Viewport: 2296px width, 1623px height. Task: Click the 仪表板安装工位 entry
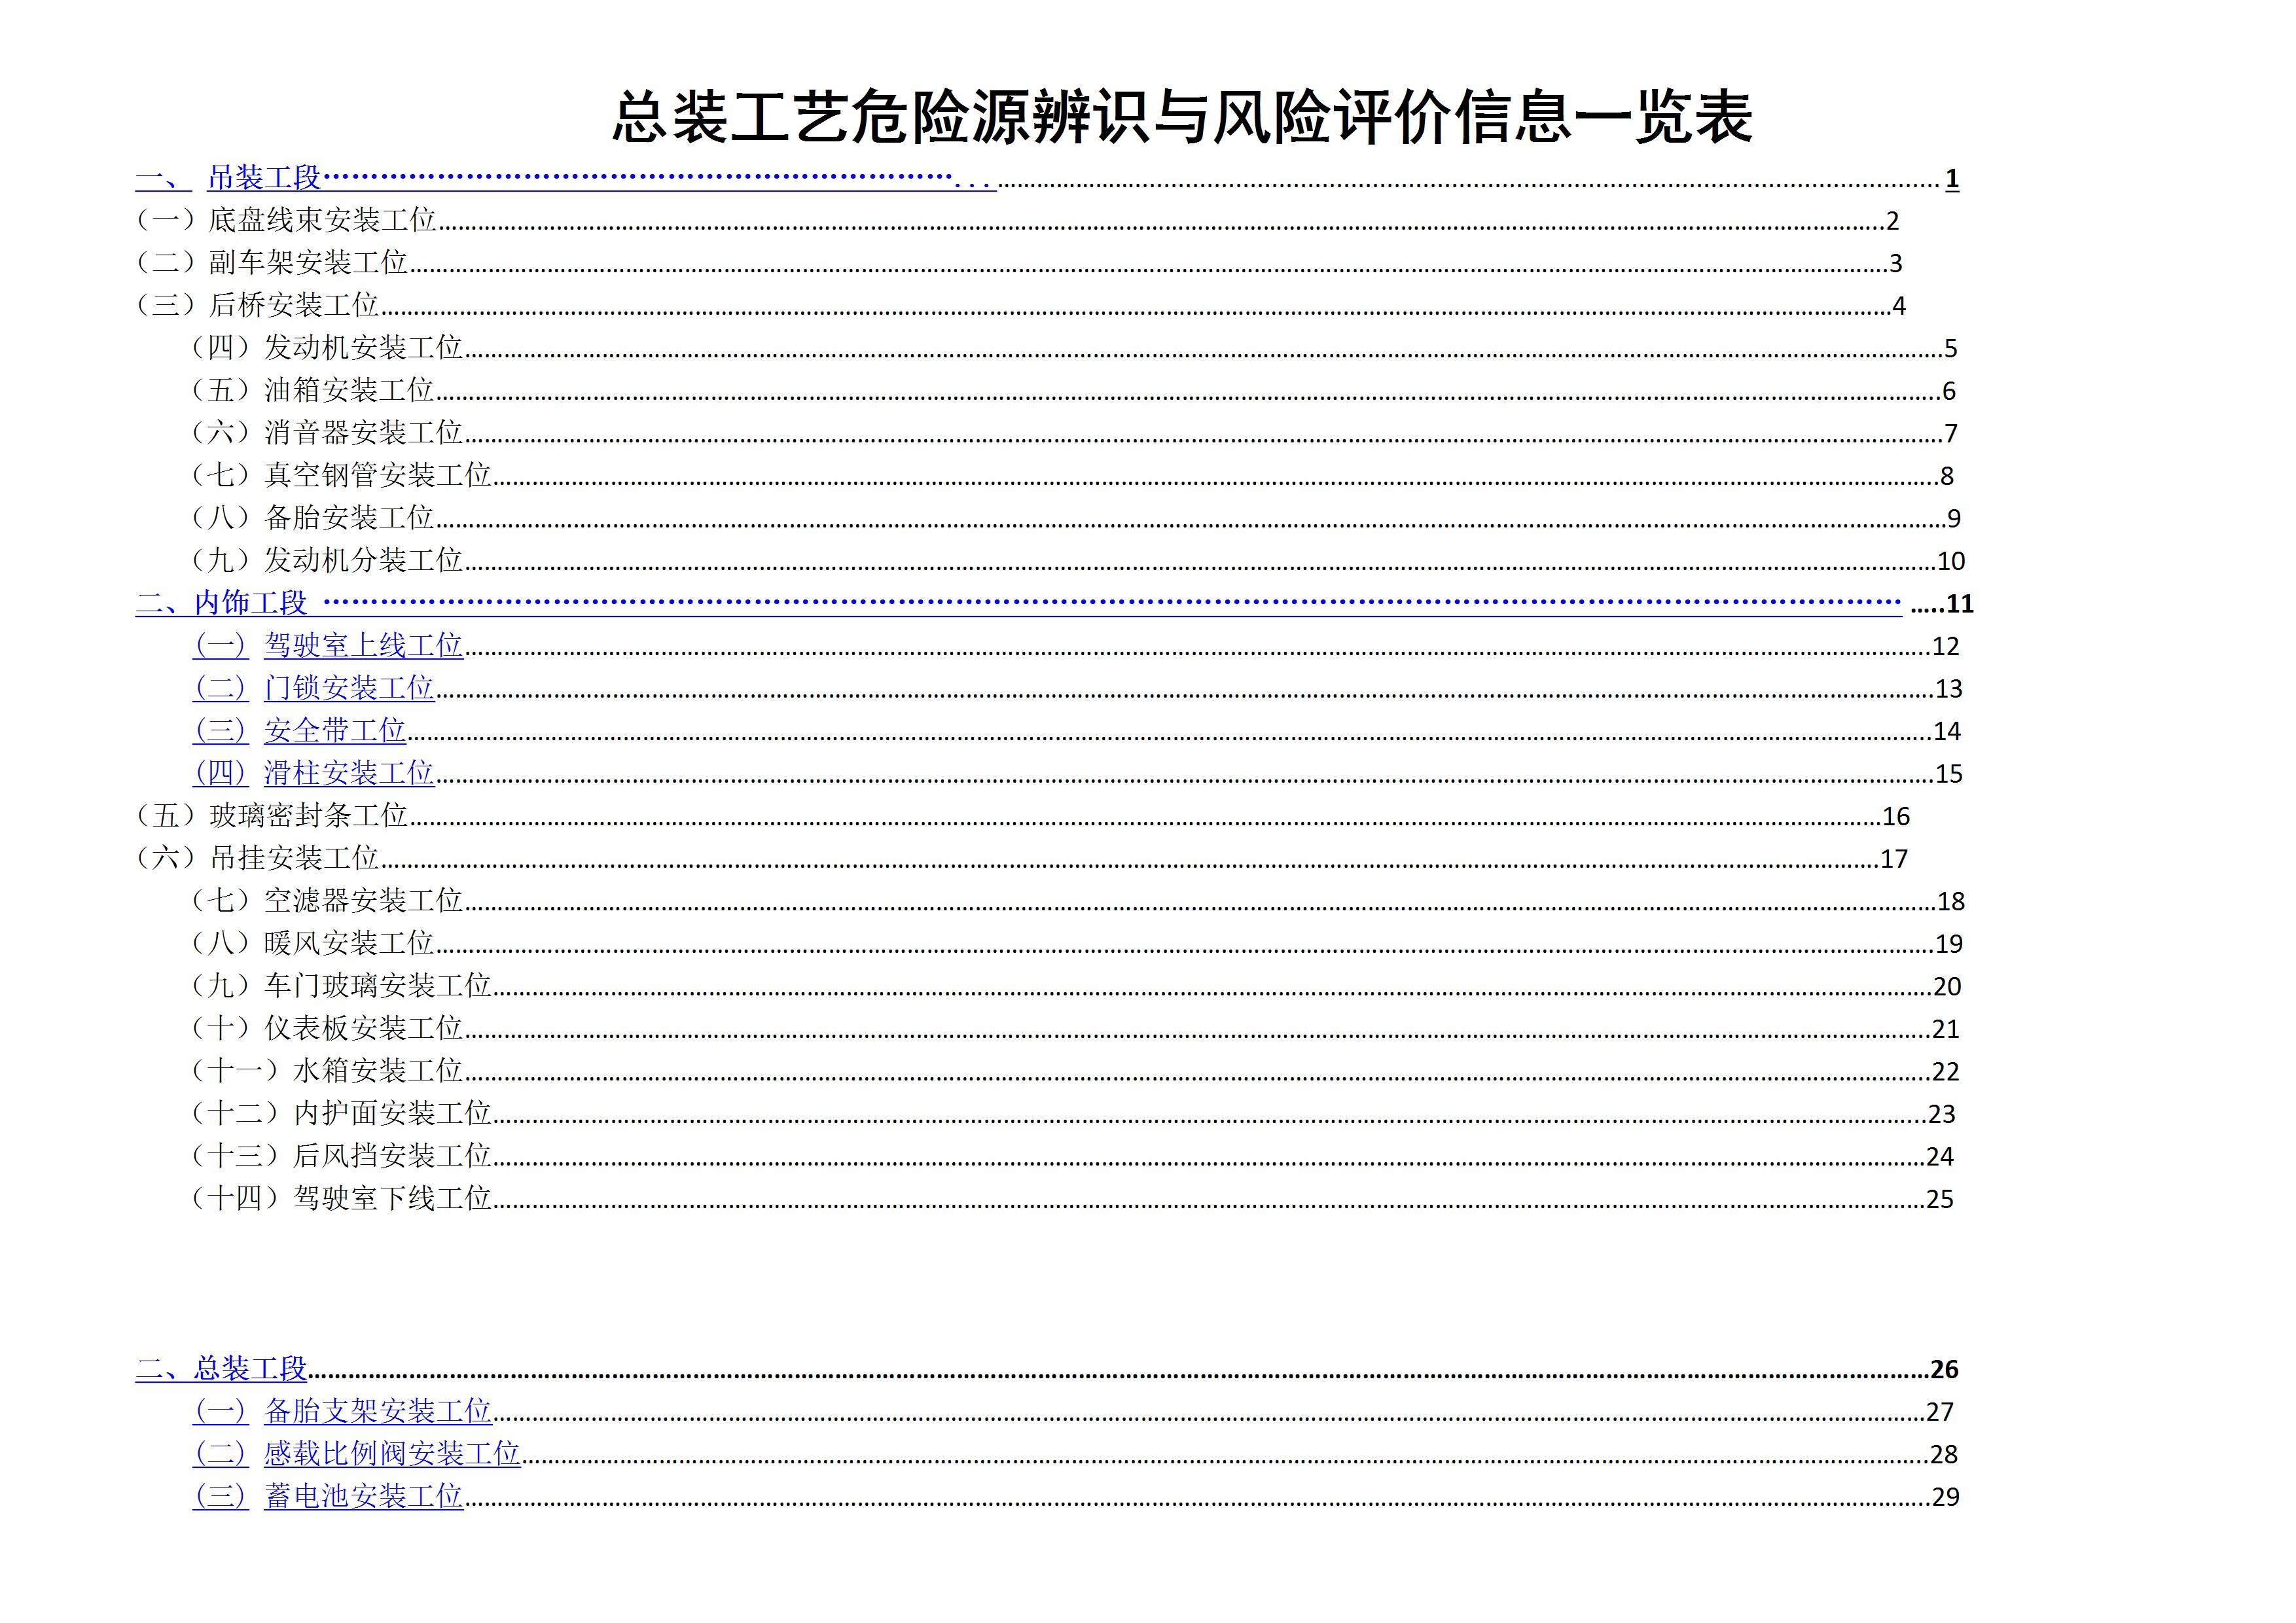(363, 1028)
